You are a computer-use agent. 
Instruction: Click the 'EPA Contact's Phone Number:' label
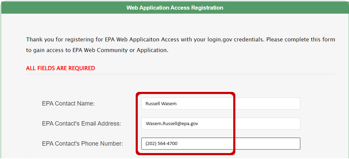(x=82, y=144)
